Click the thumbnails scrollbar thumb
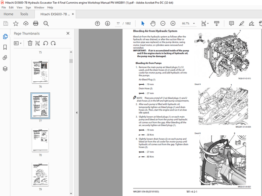Screen dimensions: 262x196 coord(71,61)
